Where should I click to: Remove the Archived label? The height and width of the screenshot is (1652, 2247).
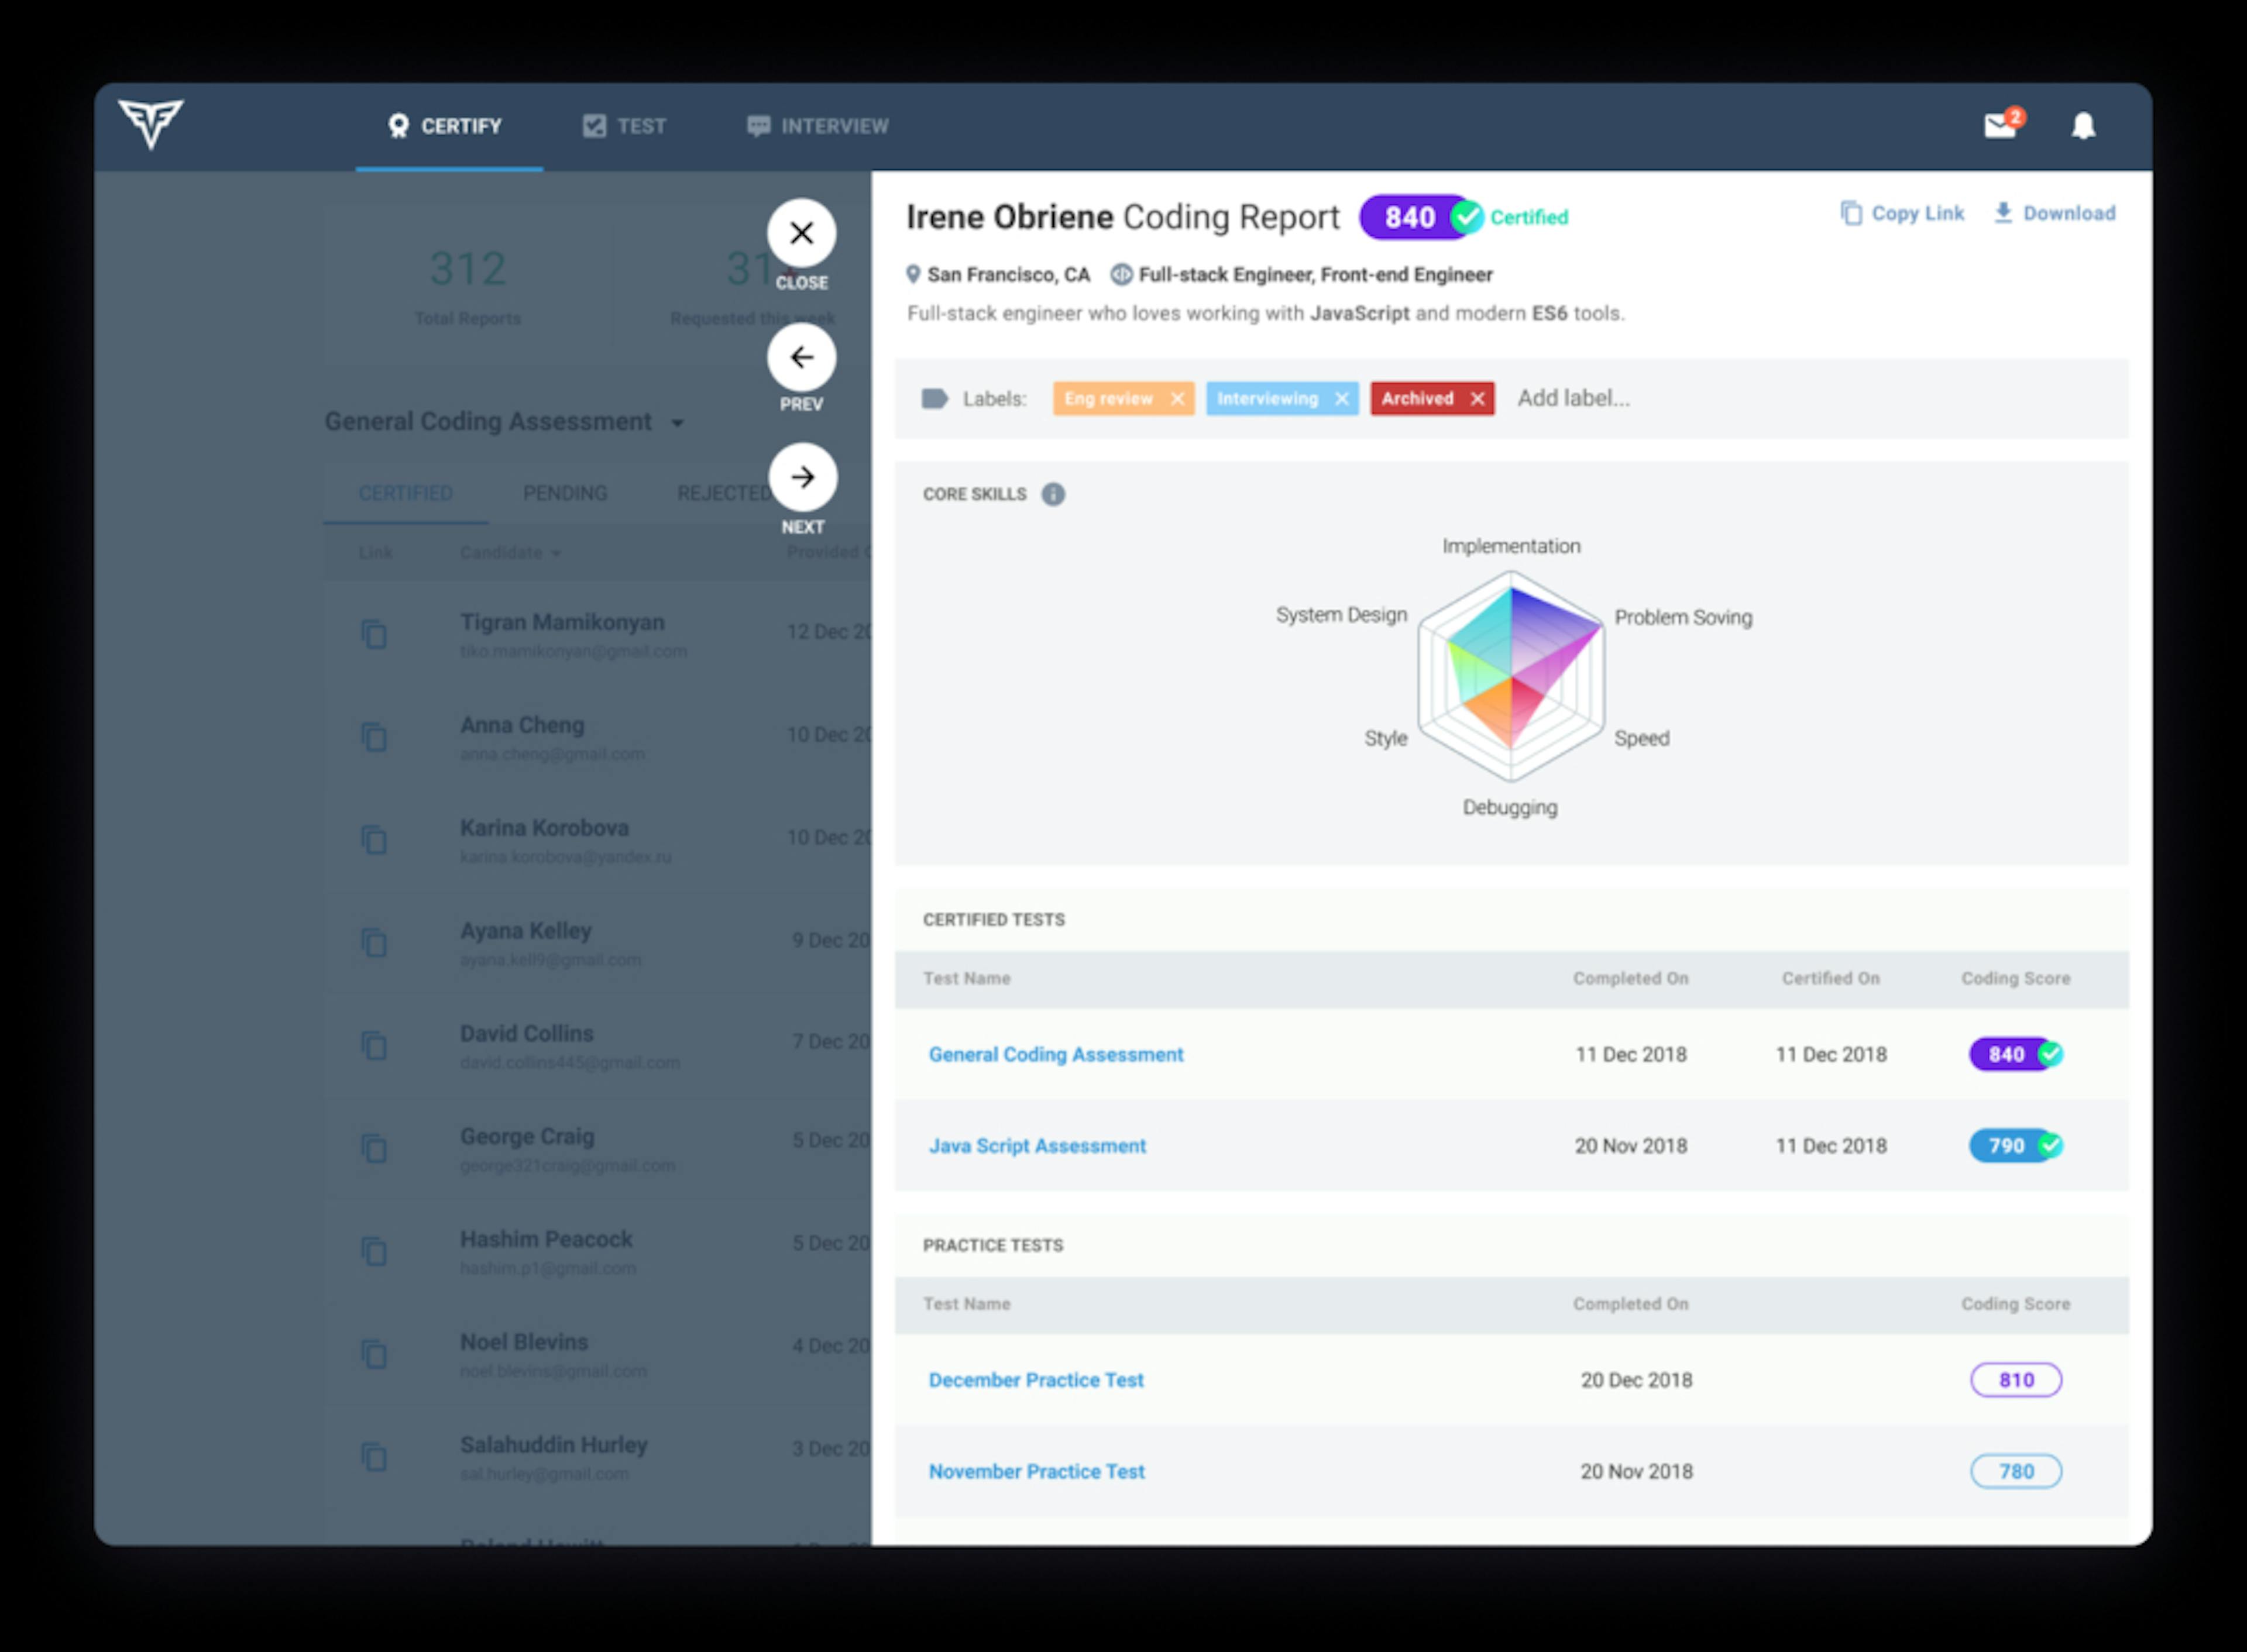click(1477, 399)
